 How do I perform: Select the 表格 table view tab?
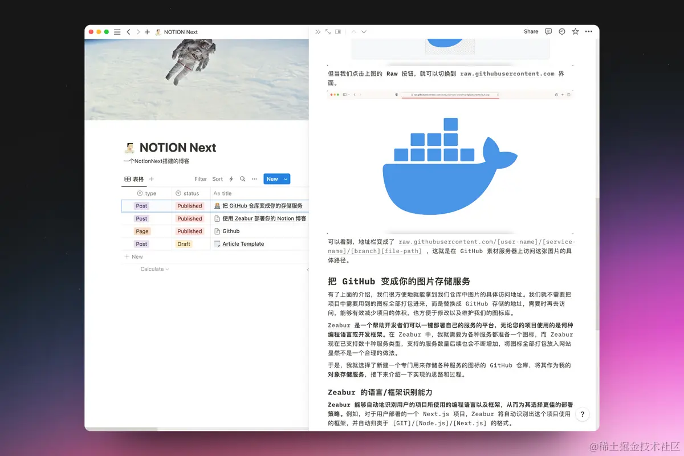point(135,179)
